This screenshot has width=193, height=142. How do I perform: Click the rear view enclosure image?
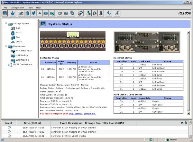click(147, 42)
